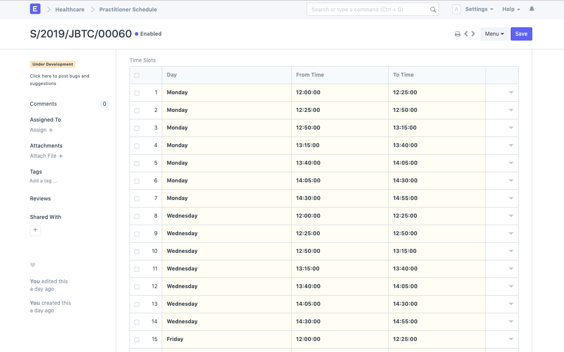
Task: Tick checkbox for row 8 Wednesday
Action: (137, 216)
